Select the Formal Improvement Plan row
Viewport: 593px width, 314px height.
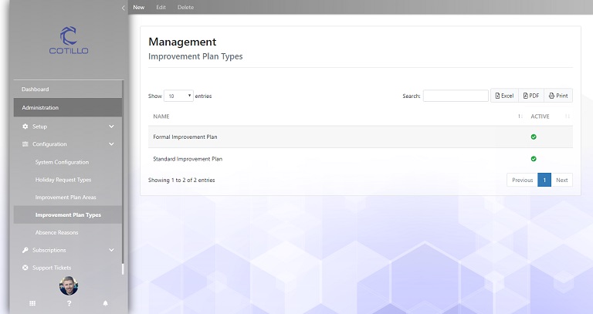click(x=361, y=137)
